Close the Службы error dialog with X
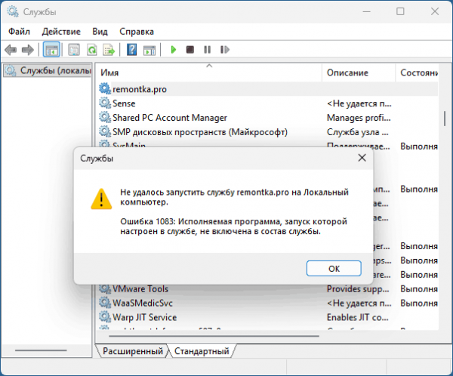The width and height of the screenshot is (453, 376). click(362, 158)
